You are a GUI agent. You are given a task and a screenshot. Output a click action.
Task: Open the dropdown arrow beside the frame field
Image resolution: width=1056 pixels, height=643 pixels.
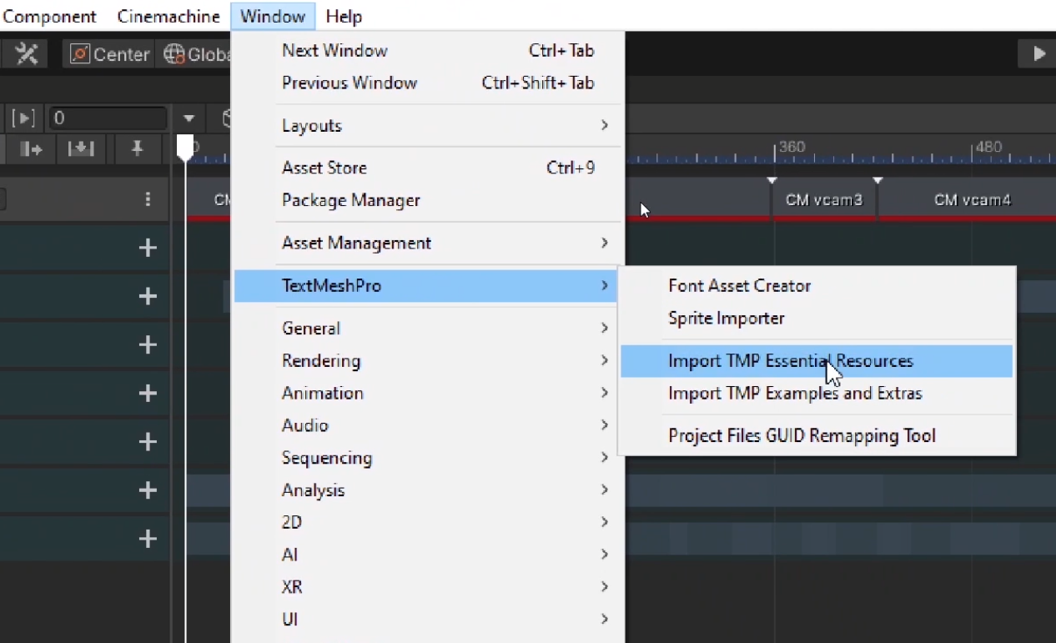click(189, 118)
